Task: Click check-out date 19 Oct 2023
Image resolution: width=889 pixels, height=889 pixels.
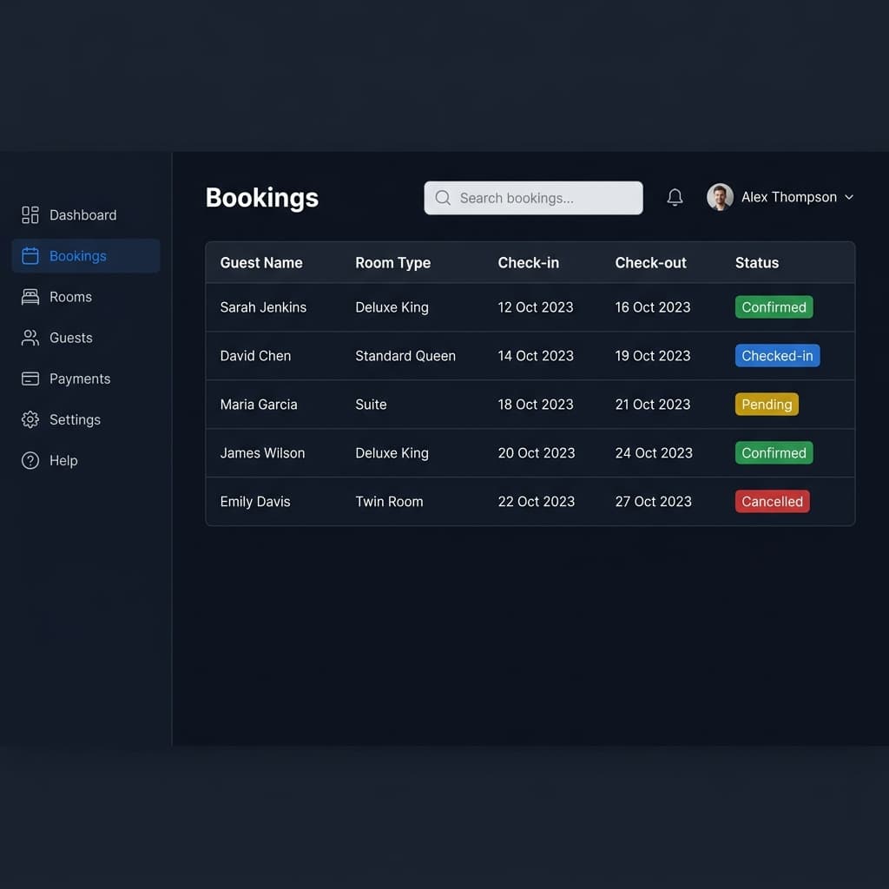Action: tap(653, 355)
